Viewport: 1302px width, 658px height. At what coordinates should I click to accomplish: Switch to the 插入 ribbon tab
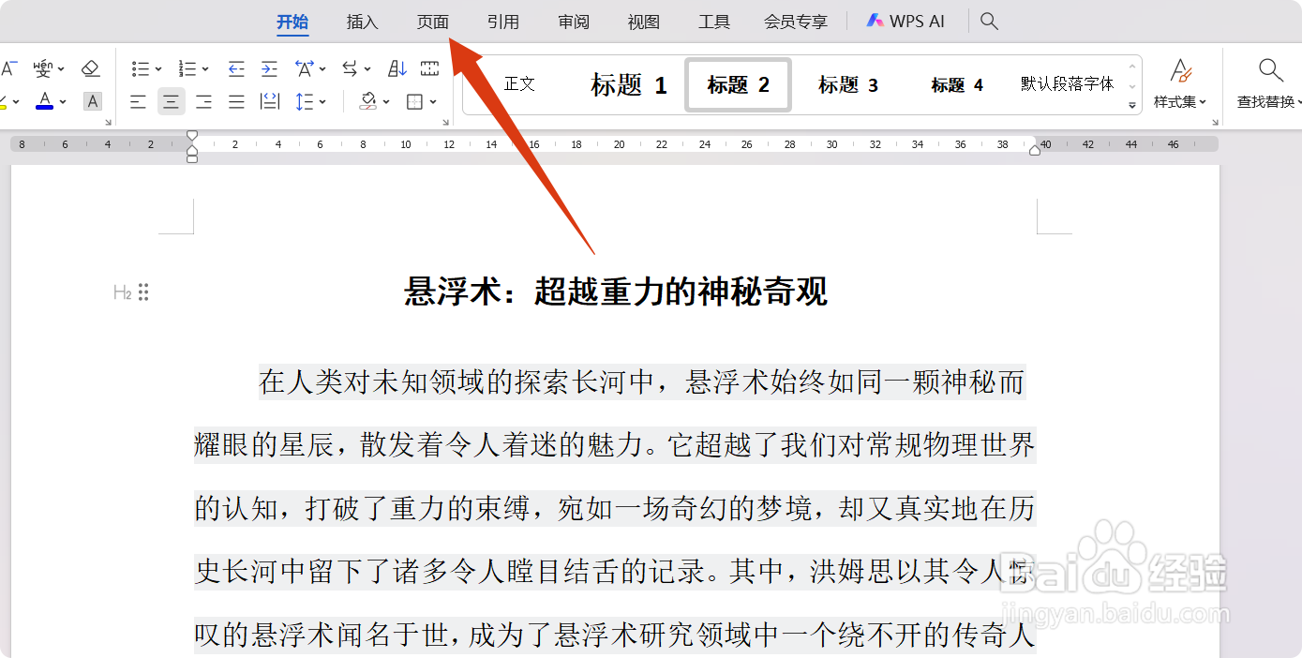click(362, 22)
